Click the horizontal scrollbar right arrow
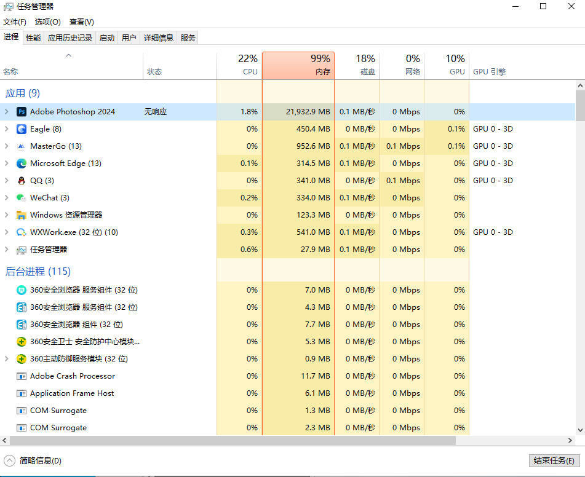Image resolution: width=585 pixels, height=477 pixels. [570, 441]
